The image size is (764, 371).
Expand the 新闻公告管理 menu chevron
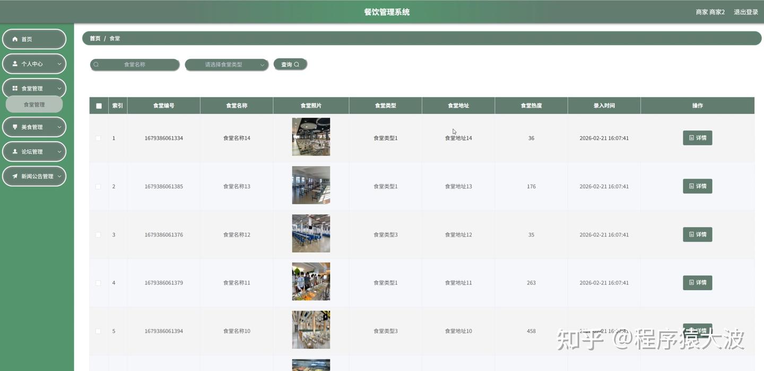(x=59, y=176)
